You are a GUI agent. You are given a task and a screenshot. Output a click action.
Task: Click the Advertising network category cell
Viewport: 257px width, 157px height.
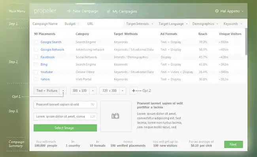click(90, 50)
